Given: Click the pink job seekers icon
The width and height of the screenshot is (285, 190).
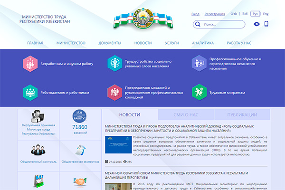Looking at the screenshot, I should tap(30, 63).
